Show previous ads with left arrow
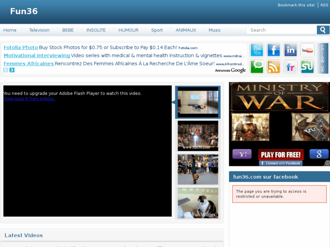The height and width of the screenshot is (247, 330). pyautogui.click(x=5, y=70)
